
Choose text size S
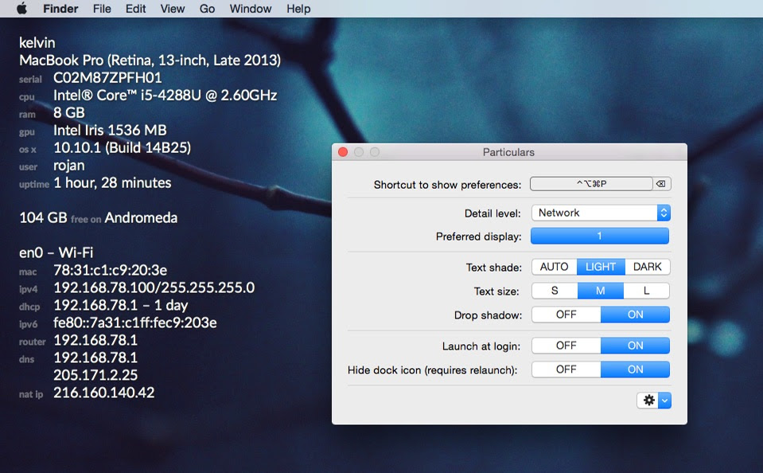click(x=555, y=291)
